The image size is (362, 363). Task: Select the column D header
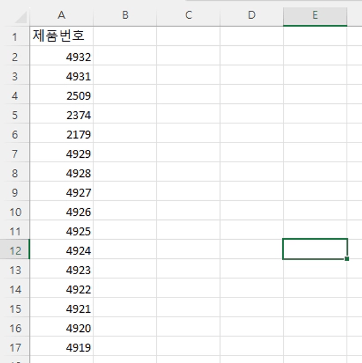click(252, 16)
